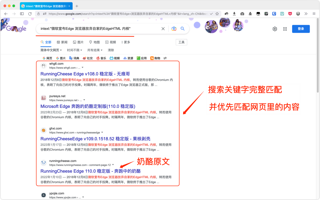Click the 应用 apps shortcut
Viewport: 320px width, 200px height.
coord(142,58)
